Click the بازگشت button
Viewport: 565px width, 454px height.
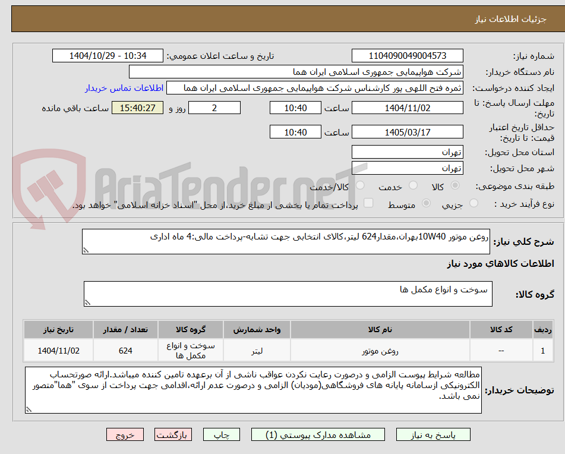(173, 434)
